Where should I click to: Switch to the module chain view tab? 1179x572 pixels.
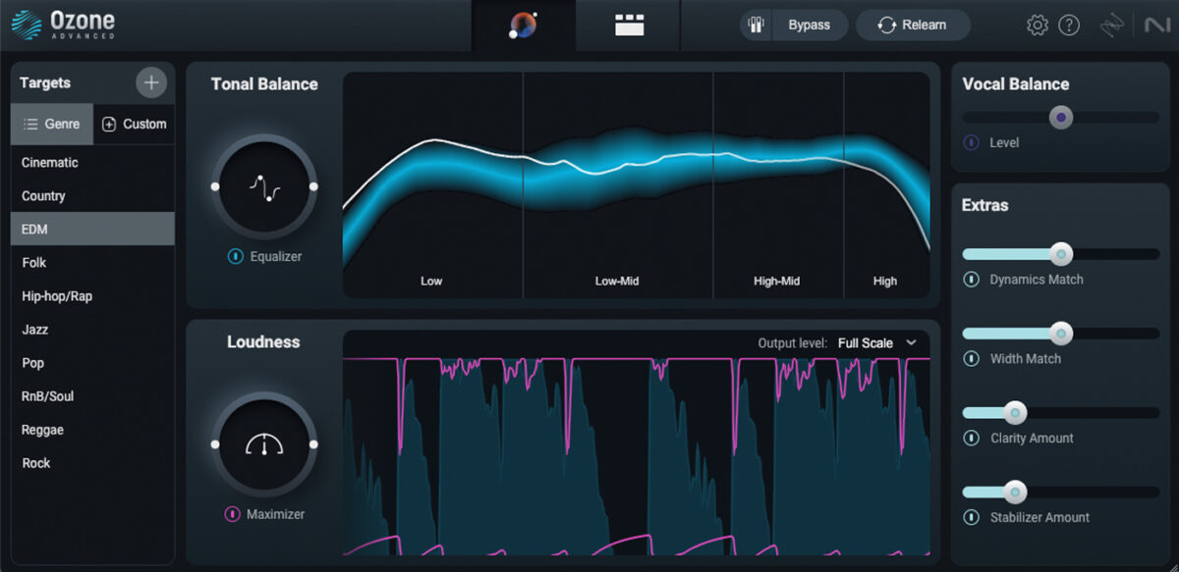[629, 26]
